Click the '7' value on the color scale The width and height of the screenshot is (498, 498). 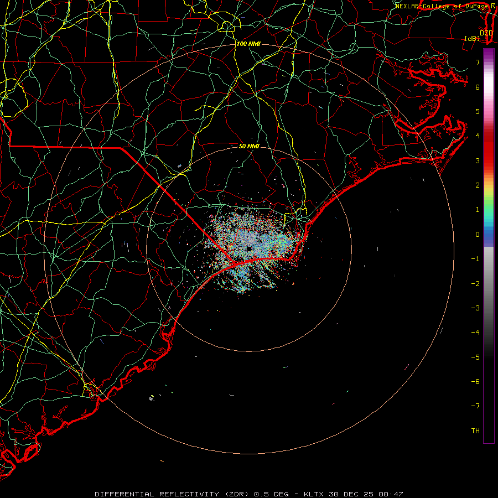click(478, 62)
